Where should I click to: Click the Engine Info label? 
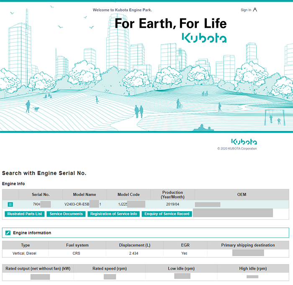pyautogui.click(x=13, y=184)
